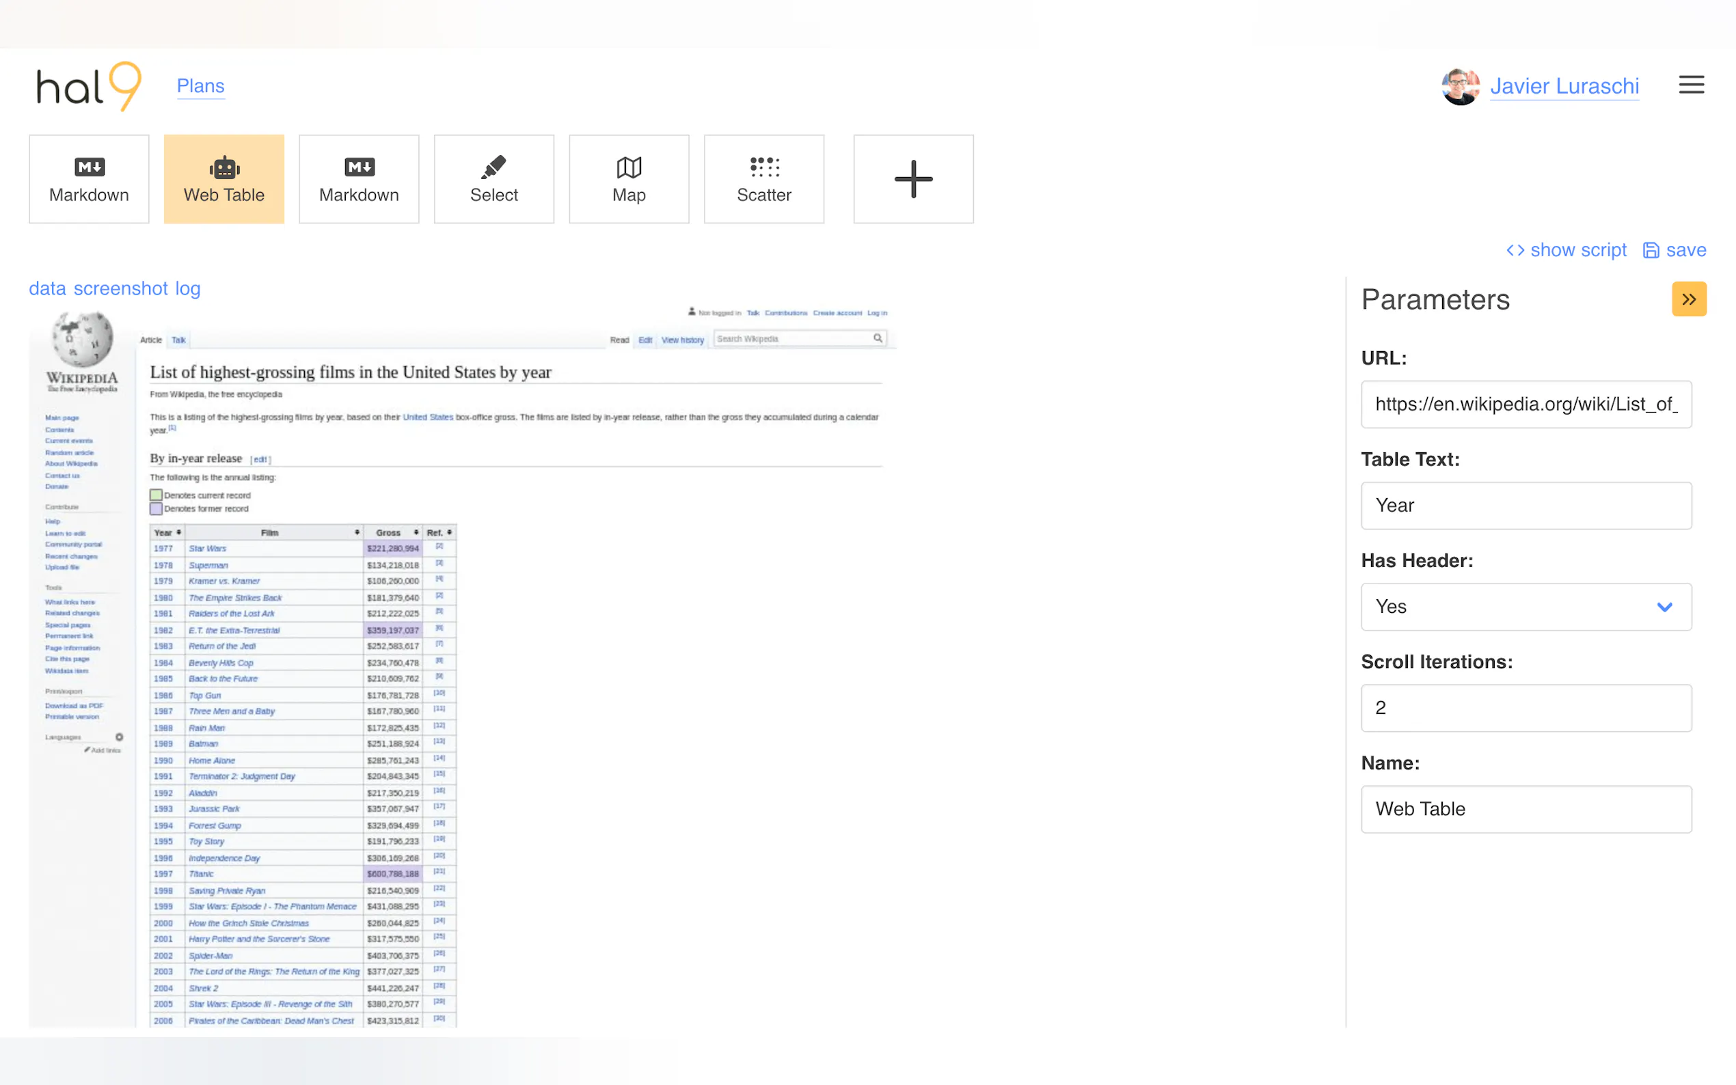Select the first Markdown pipeline step
The height and width of the screenshot is (1085, 1736).
point(89,180)
